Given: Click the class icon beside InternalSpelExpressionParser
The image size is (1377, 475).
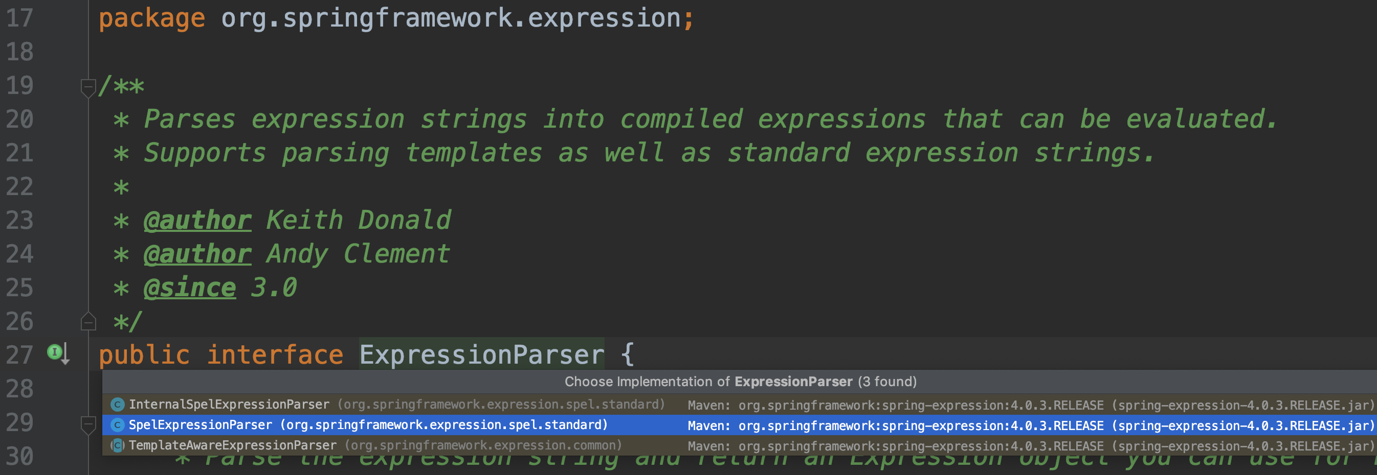Looking at the screenshot, I should coord(118,405).
